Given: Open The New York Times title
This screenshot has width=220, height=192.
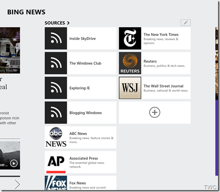Looking at the screenshot, I should tap(161, 34).
